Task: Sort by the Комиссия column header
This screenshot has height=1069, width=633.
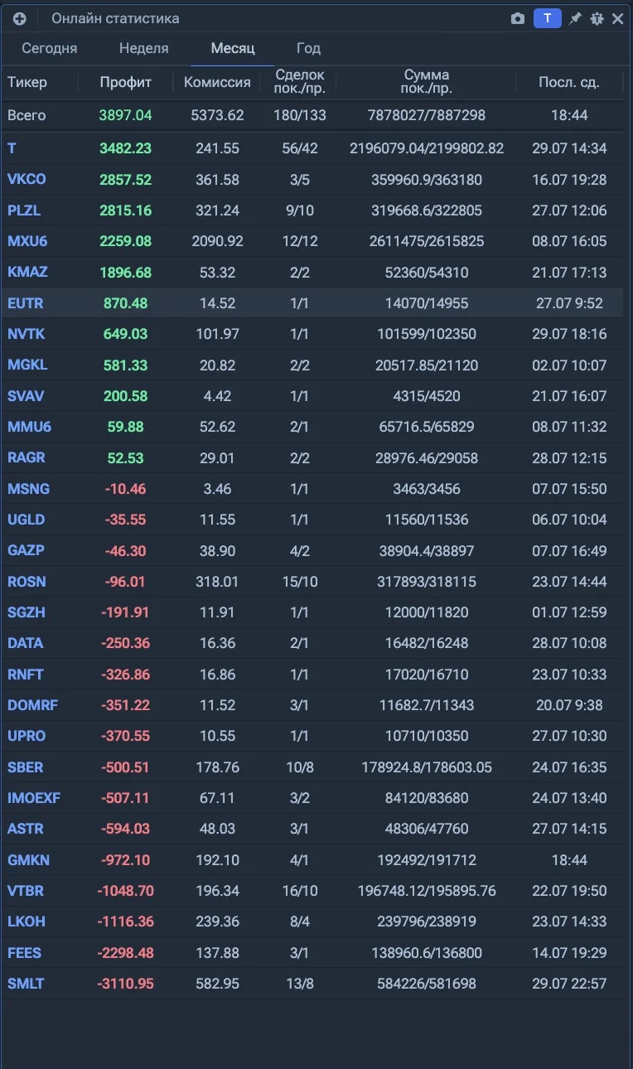Action: pos(217,82)
